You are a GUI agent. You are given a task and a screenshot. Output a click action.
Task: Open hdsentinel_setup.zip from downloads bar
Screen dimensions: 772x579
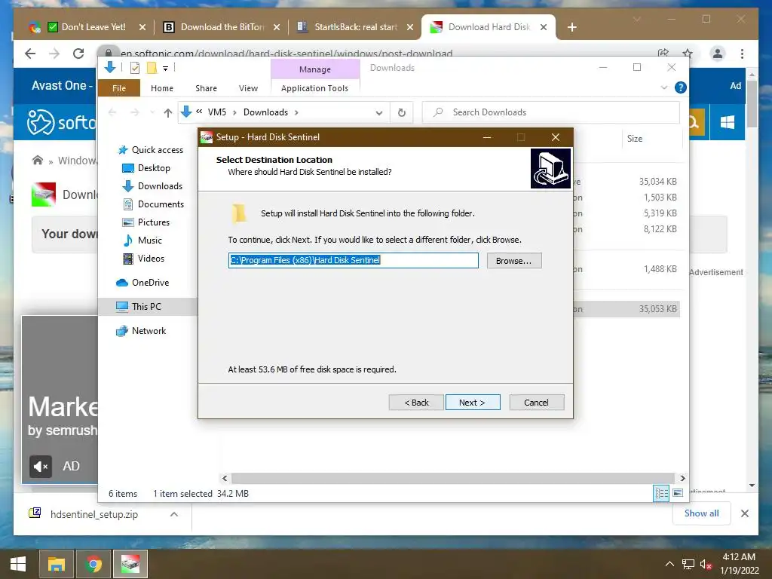[x=93, y=514]
